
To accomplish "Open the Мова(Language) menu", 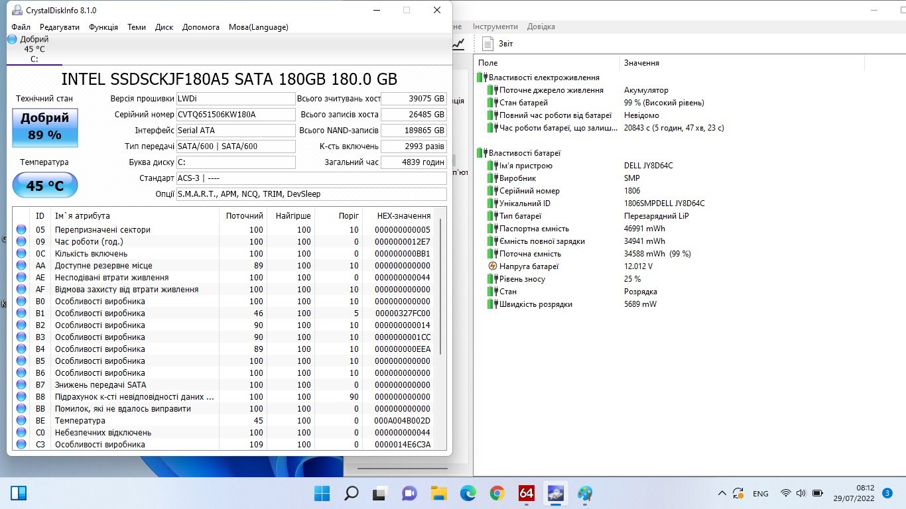I will (x=259, y=27).
